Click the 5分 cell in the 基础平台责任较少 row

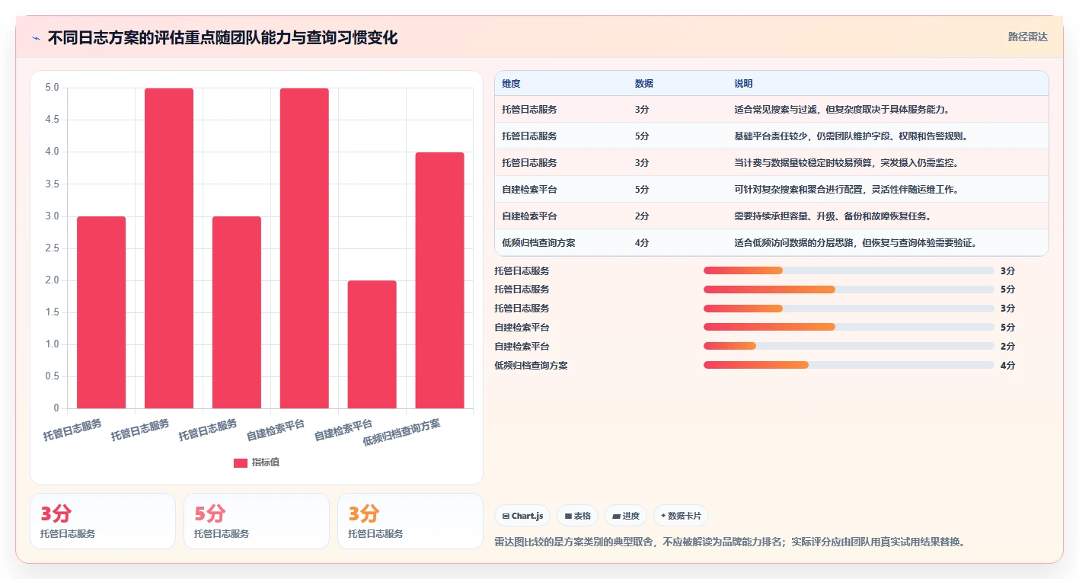[642, 136]
